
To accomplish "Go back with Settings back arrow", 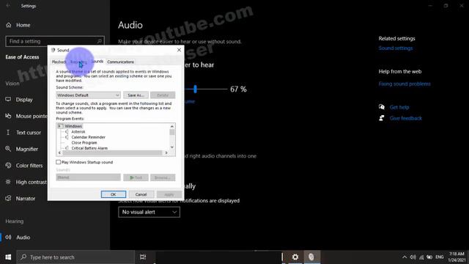I will [x=8, y=6].
